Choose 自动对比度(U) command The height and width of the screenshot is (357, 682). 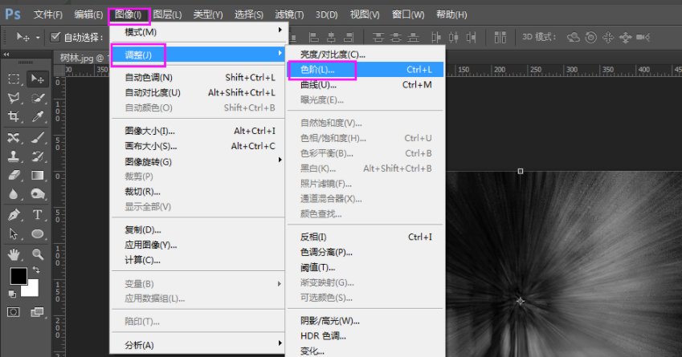point(198,92)
